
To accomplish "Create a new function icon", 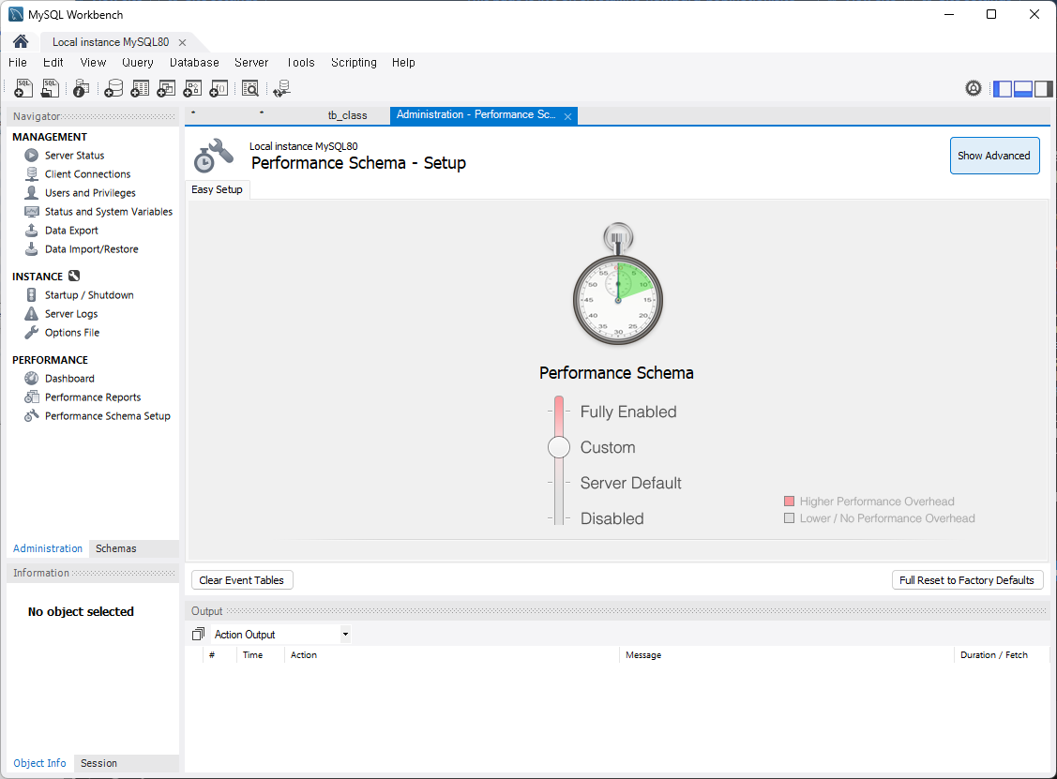I will click(x=219, y=88).
